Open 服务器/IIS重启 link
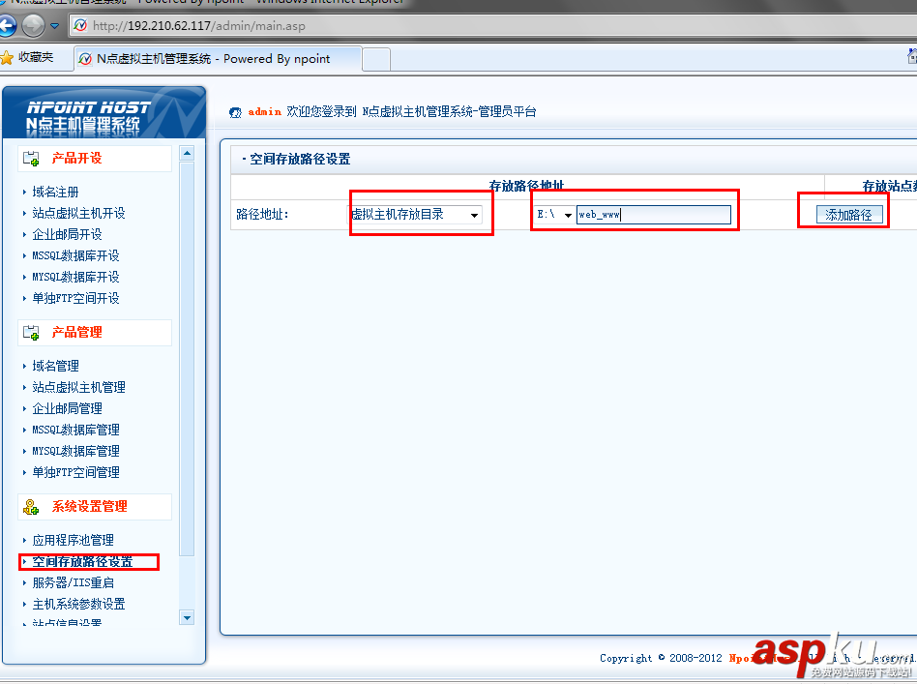Screen dimensions: 917x684 click(74, 582)
